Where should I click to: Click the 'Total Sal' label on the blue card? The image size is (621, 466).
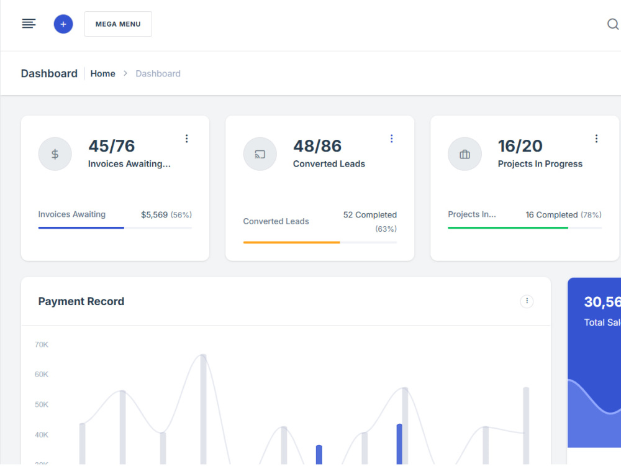[x=602, y=322]
